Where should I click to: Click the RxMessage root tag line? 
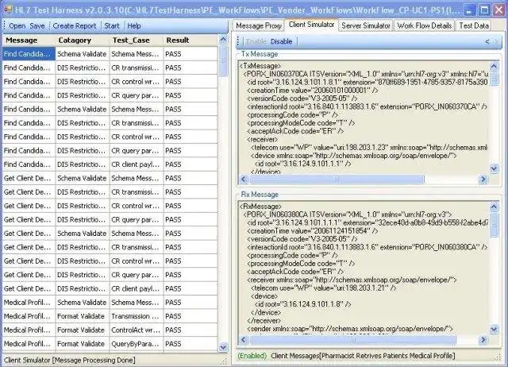click(260, 207)
